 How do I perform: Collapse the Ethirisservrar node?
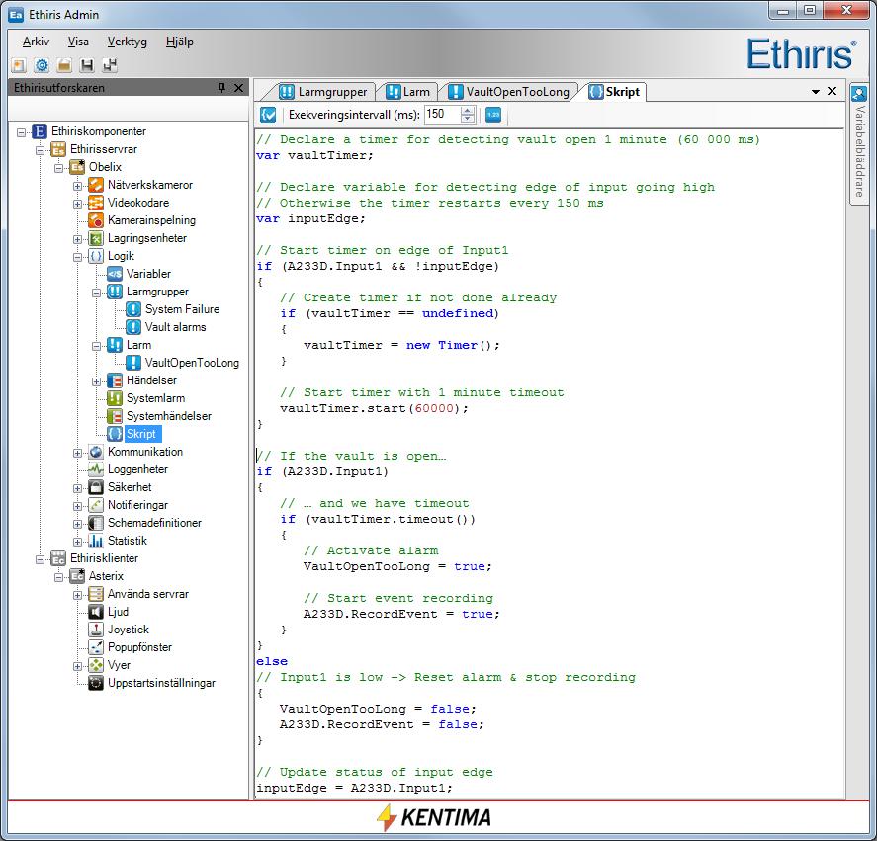click(40, 150)
